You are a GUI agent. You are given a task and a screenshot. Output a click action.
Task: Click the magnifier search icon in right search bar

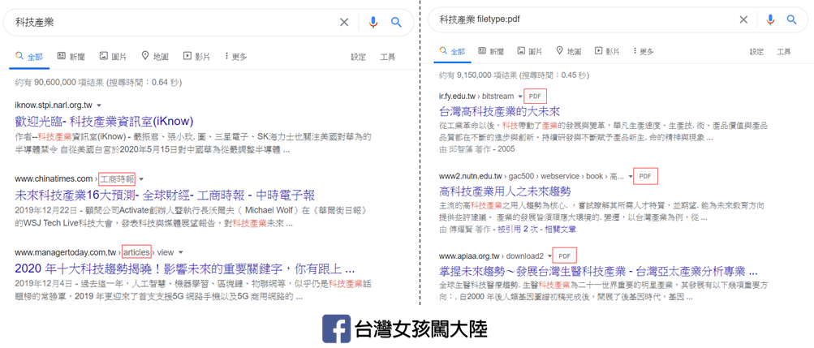point(791,19)
